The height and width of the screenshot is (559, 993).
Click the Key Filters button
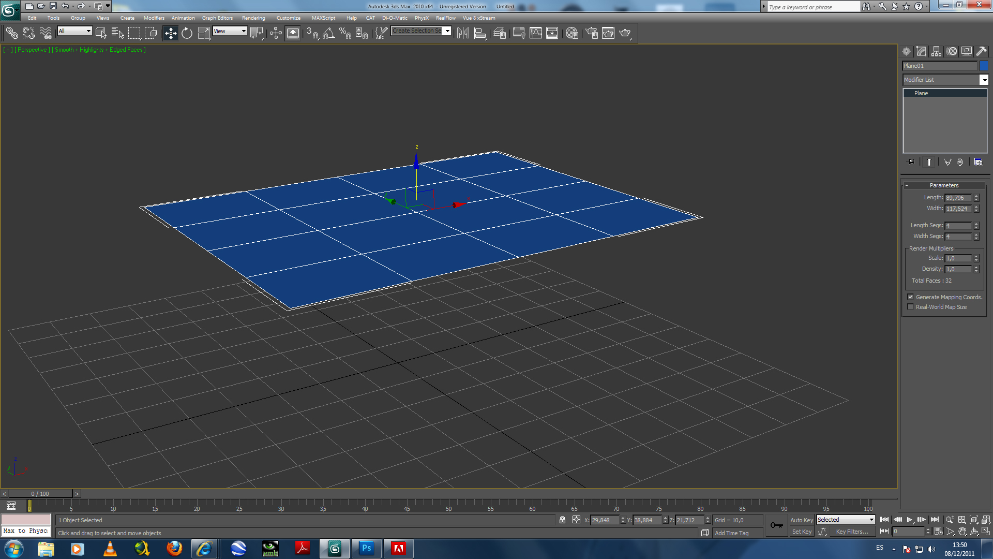852,532
